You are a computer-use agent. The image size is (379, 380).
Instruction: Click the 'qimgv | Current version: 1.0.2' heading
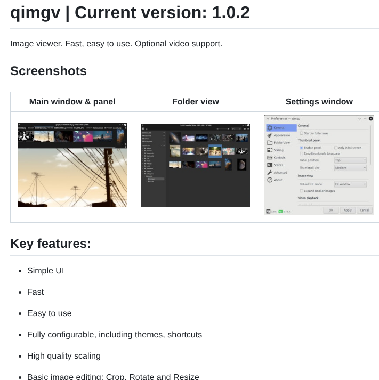tap(130, 13)
